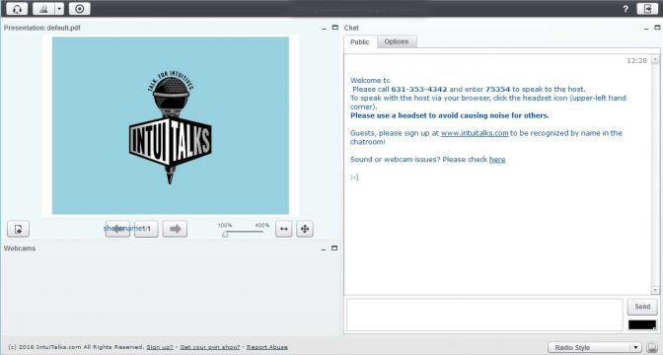The image size is (663, 355).
Task: Go to the previous slide arrow
Action: tap(118, 229)
